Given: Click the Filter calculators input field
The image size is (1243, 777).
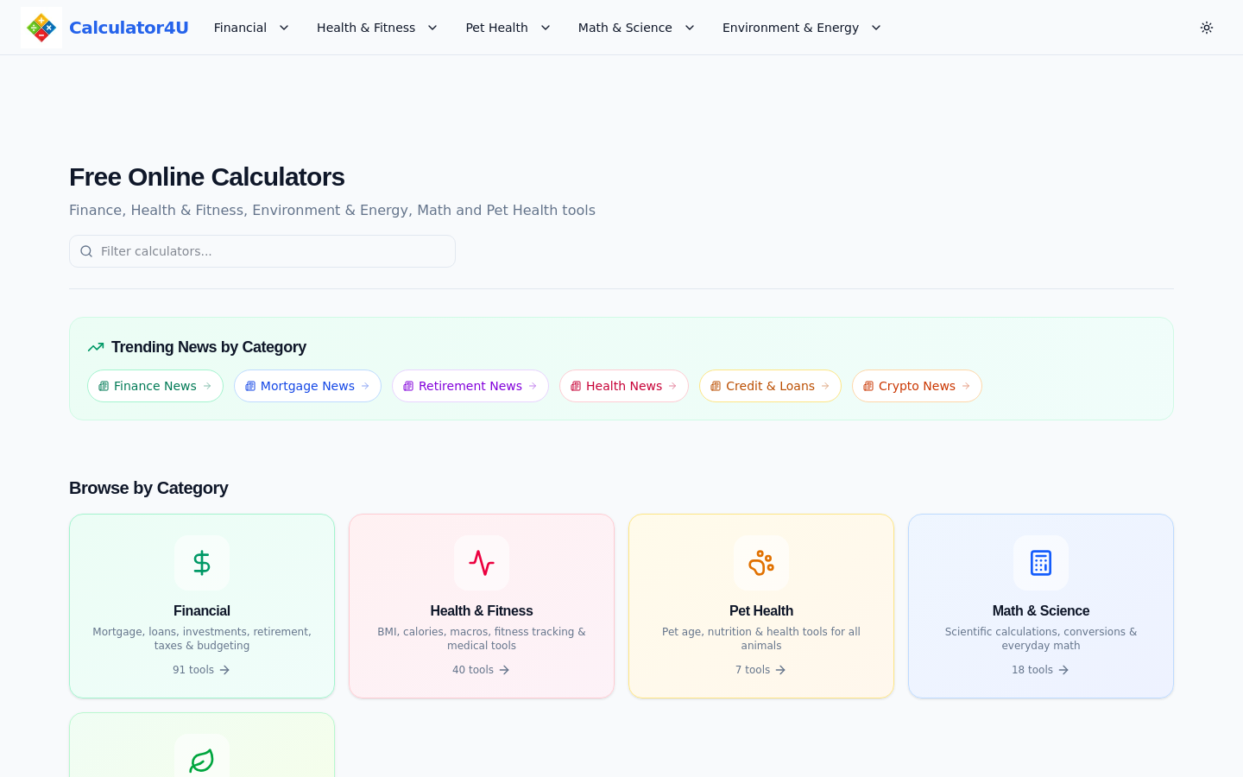Looking at the screenshot, I should (262, 251).
